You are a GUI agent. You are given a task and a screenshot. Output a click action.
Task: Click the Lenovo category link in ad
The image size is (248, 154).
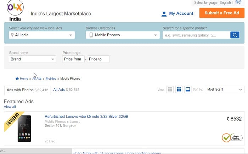pos(75,122)
